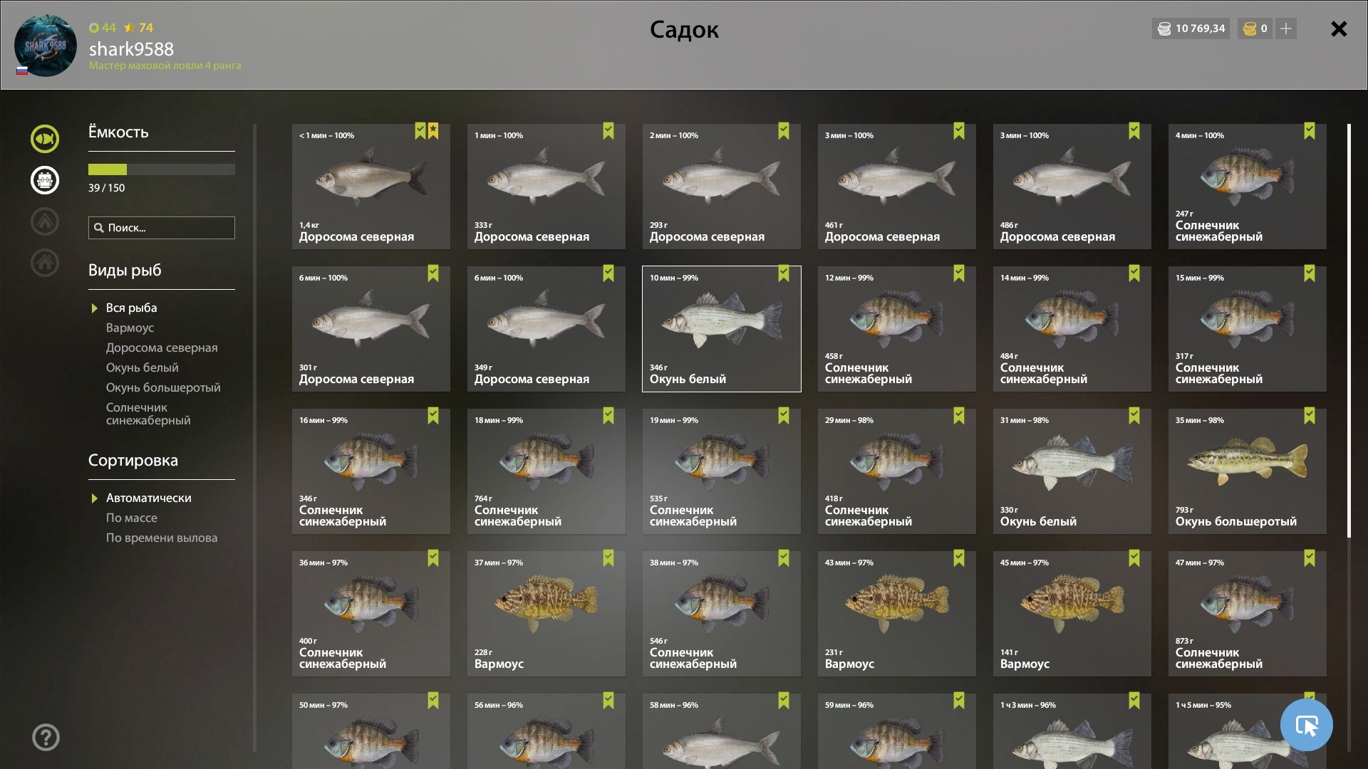Filter fish list by Окунь большеротый
This screenshot has height=769, width=1368.
coord(163,387)
